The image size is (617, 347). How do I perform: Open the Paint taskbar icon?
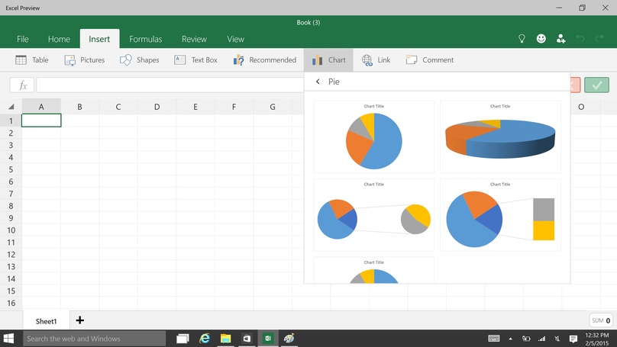(x=289, y=339)
